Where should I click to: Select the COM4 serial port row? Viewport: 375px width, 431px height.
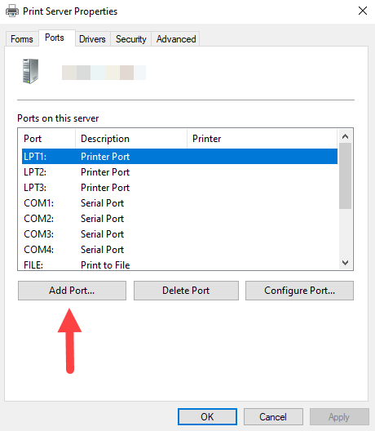click(x=179, y=250)
